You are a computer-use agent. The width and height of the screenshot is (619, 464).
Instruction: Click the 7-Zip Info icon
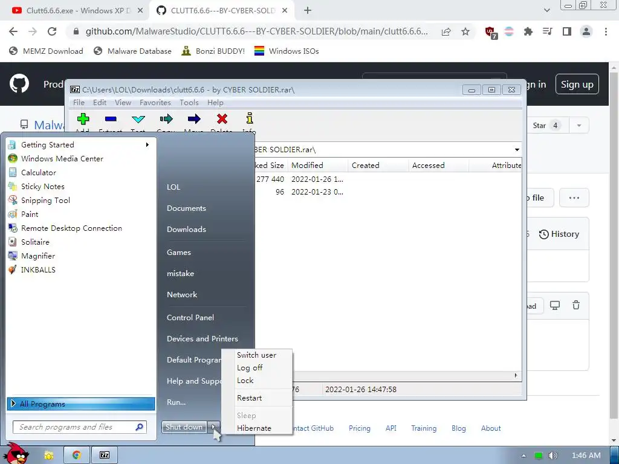point(250,118)
